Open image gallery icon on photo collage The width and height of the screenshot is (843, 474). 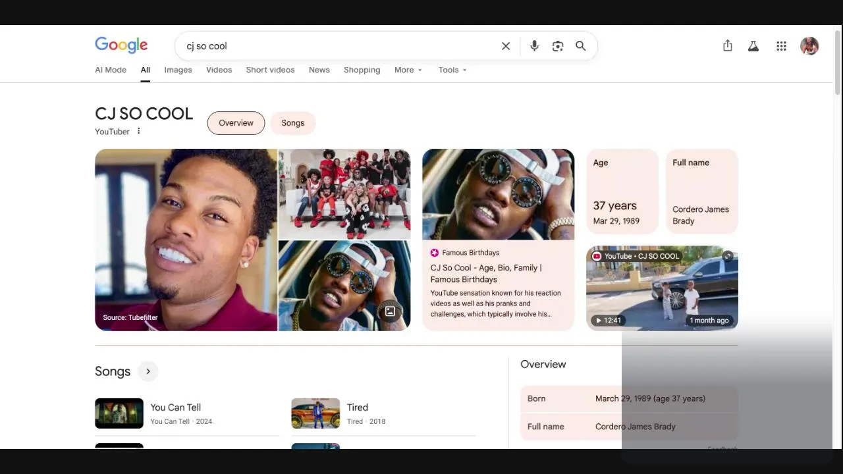coord(390,311)
